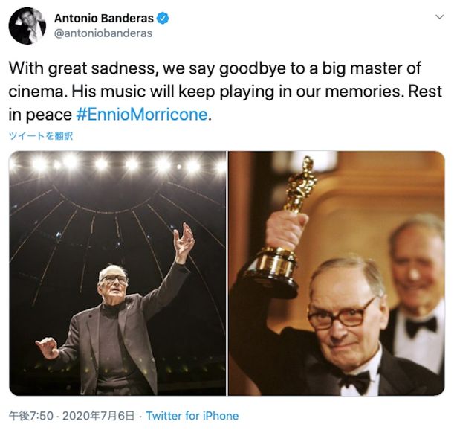This screenshot has height=433, width=457.
Task: Open the Twitter for iPhone source link
Action: click(x=192, y=415)
